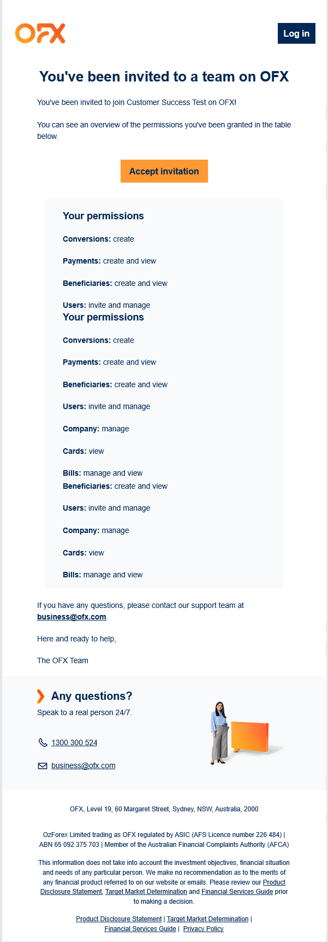Open Financial Services Guide link within the disclaimer paragraph
Screen dimensions: 328x942
click(237, 892)
